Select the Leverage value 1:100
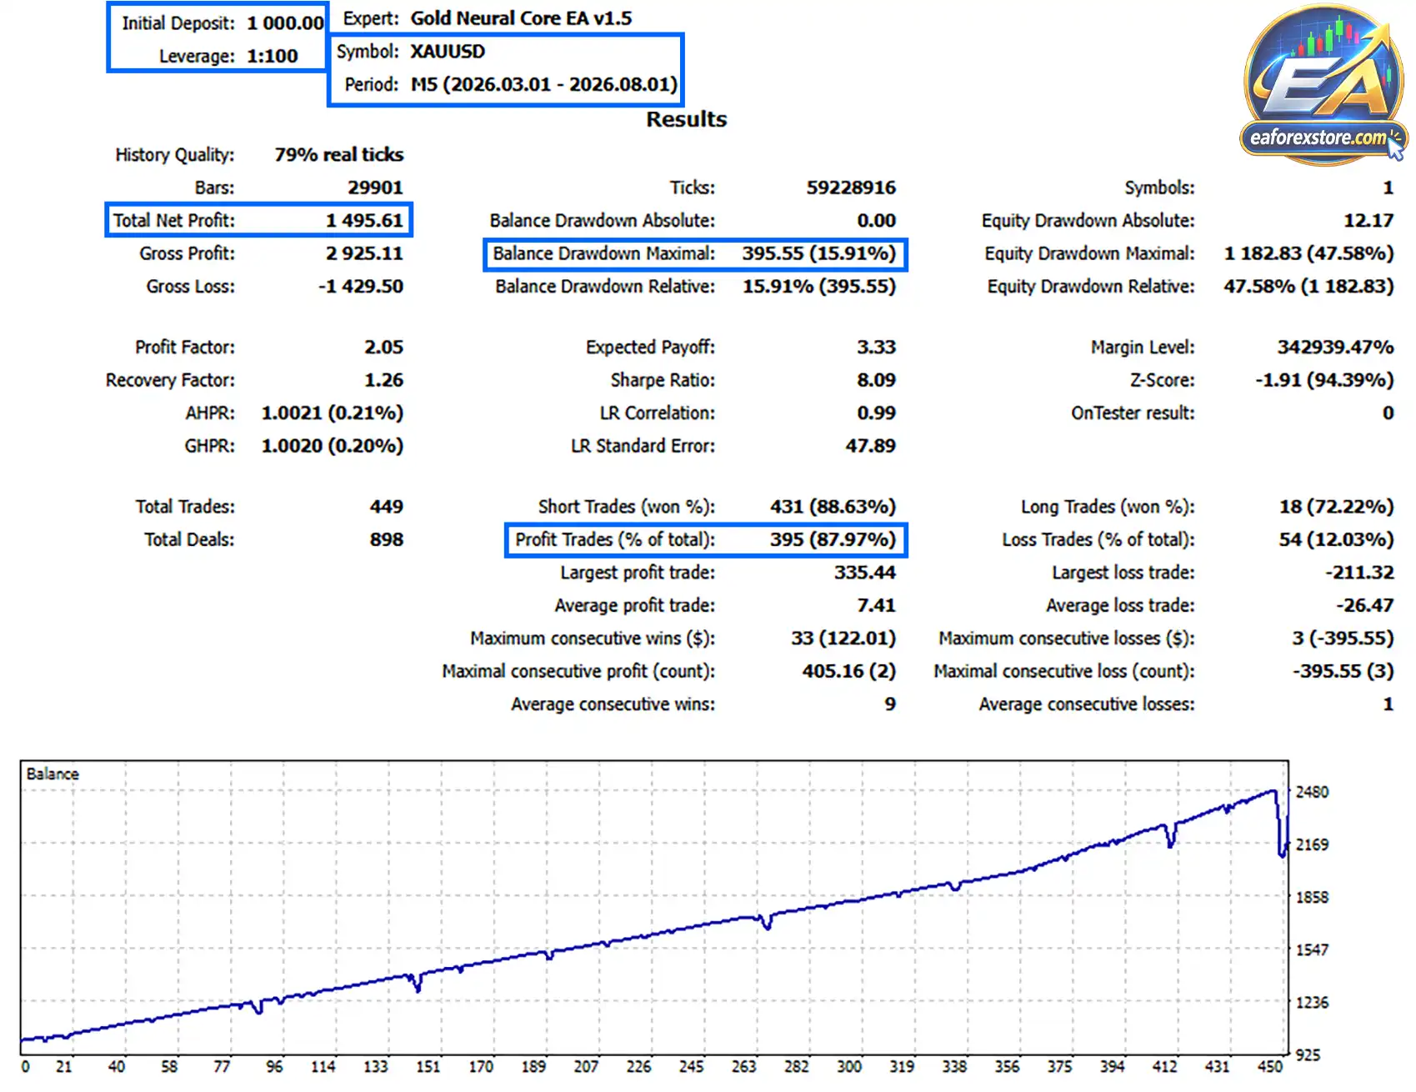Image resolution: width=1416 pixels, height=1092 pixels. click(273, 56)
